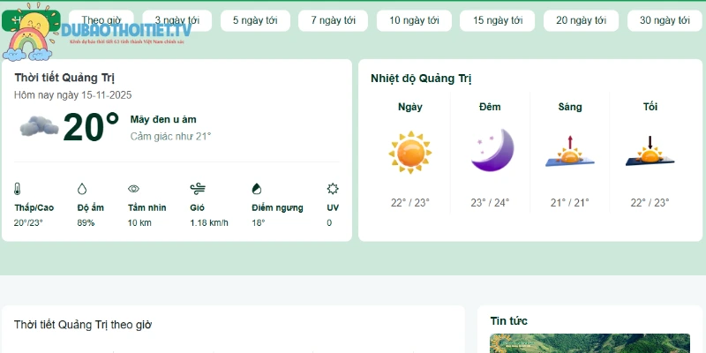
Task: Click the eye icon above Tầm nhìn
Action: 134,189
